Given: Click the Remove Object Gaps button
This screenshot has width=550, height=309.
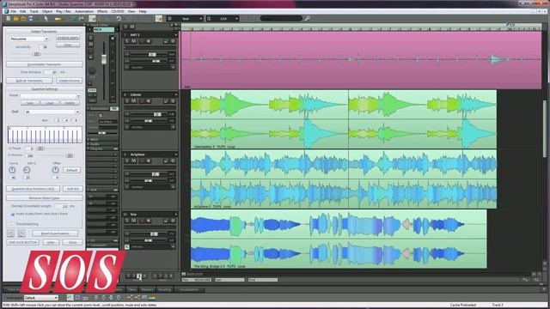Looking at the screenshot, I should tap(44, 198).
